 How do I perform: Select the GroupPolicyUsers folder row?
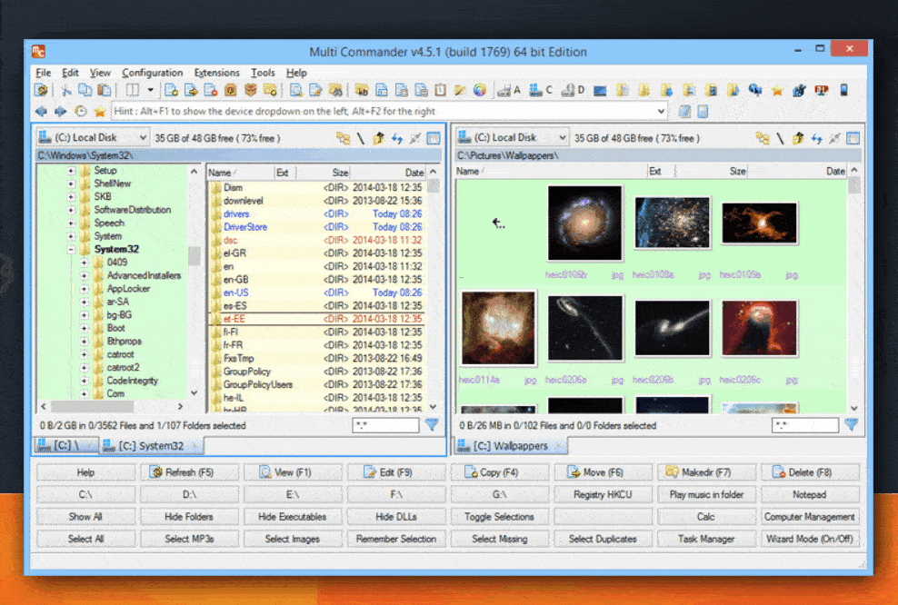click(316, 384)
